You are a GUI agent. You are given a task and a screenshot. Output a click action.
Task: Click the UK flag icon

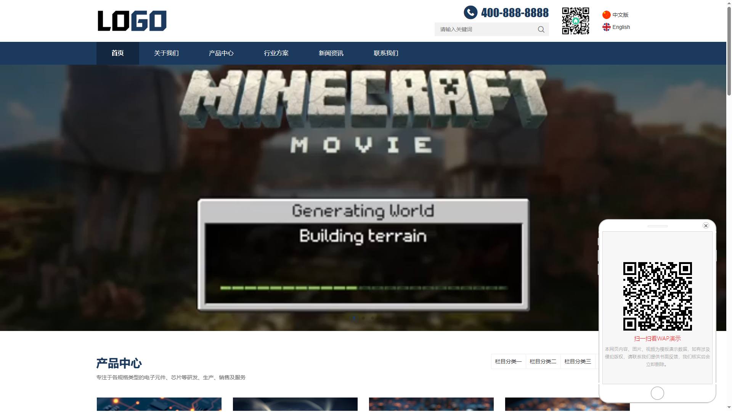(x=606, y=27)
